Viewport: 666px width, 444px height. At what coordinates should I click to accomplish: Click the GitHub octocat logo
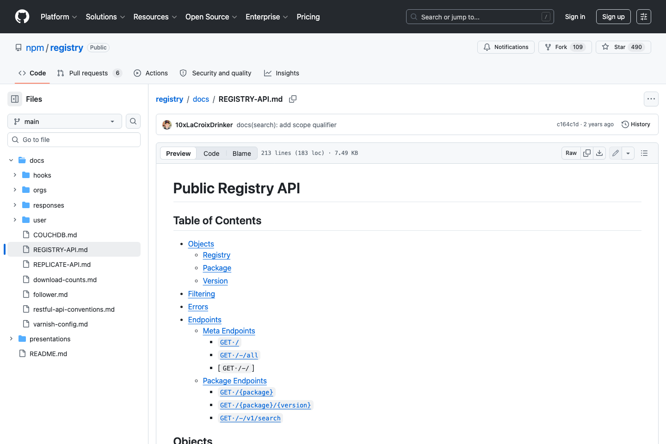click(x=22, y=17)
